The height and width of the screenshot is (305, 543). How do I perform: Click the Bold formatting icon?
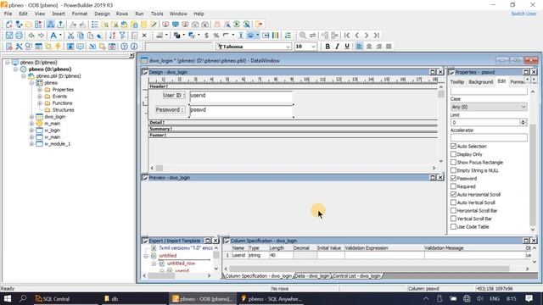tap(327, 47)
